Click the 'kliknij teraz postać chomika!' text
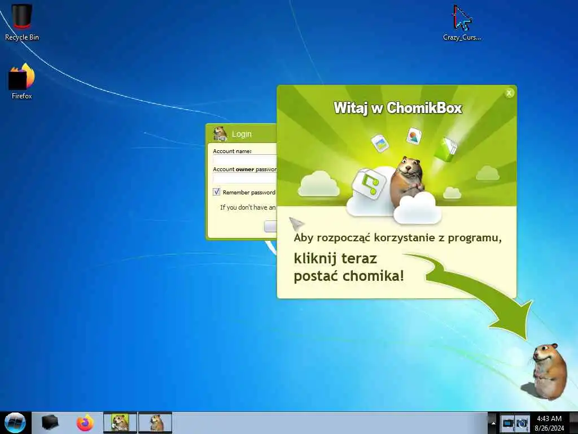The image size is (578, 434). [x=349, y=267]
